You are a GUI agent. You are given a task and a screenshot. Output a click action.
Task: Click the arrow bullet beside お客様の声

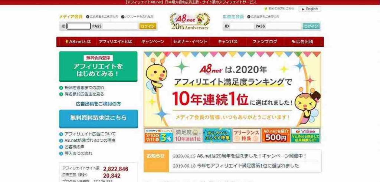pos(61,147)
